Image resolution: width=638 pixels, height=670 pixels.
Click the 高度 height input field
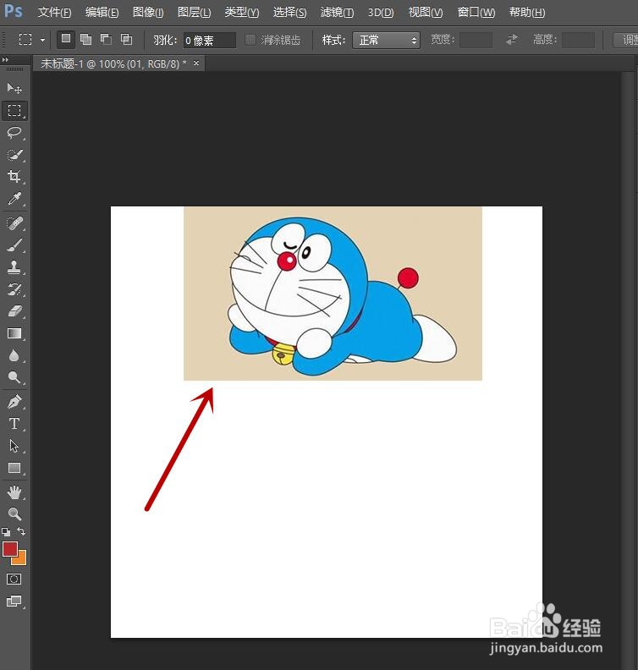578,40
